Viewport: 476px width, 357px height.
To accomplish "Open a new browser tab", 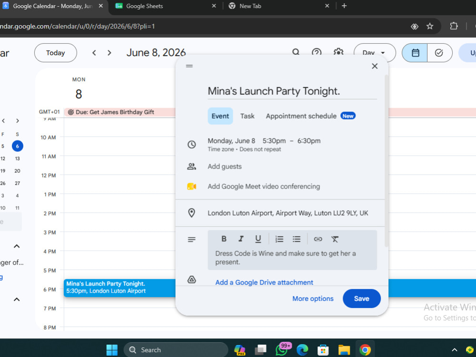I will tap(344, 6).
